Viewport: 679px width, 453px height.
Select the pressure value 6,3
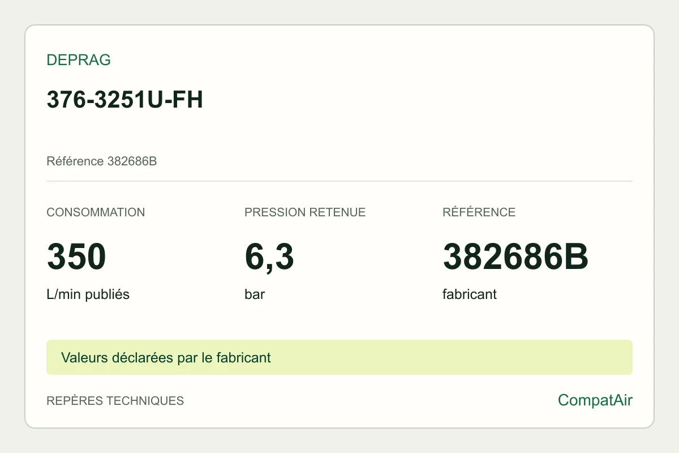(x=269, y=258)
